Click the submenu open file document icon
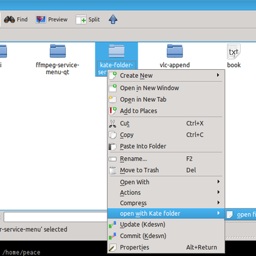The height and width of the screenshot is (256, 256). click(230, 214)
